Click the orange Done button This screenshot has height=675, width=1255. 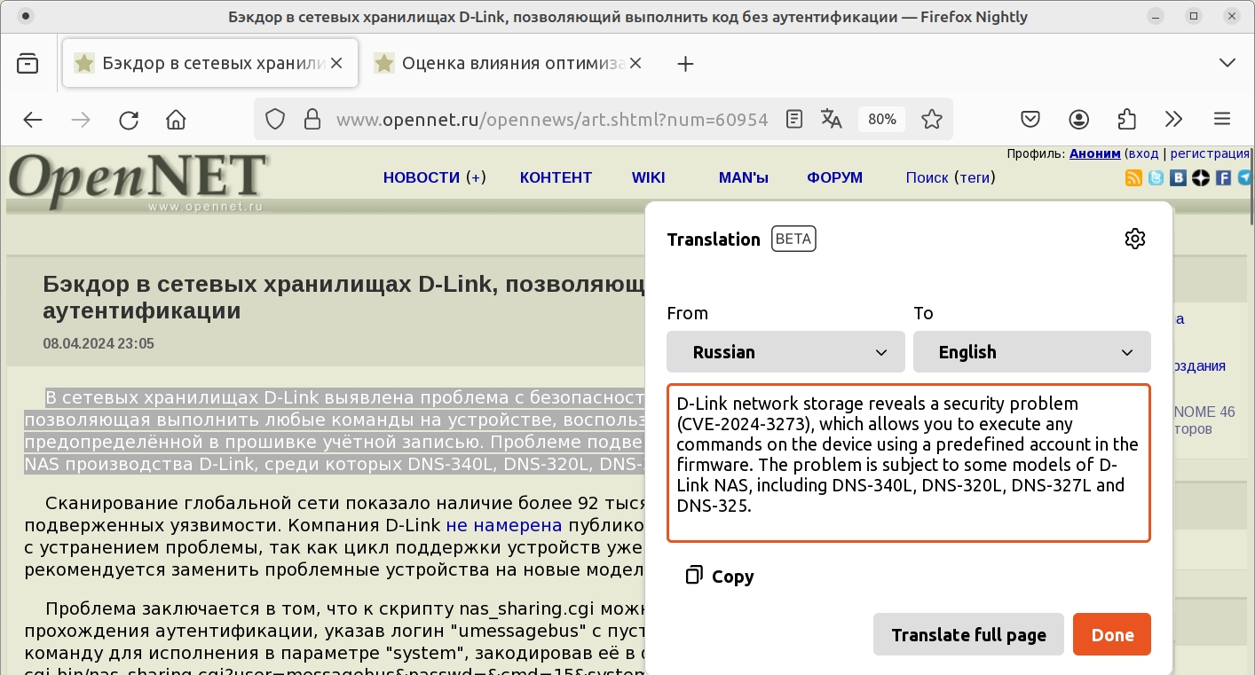point(1111,634)
